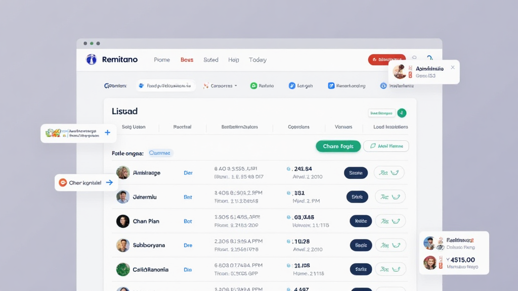Close the Aoimhirnio notification popup
Screen dimensions: 518x291
pos(453,68)
